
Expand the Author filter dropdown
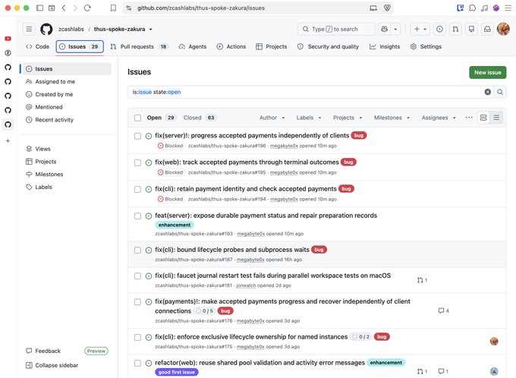pyautogui.click(x=272, y=118)
